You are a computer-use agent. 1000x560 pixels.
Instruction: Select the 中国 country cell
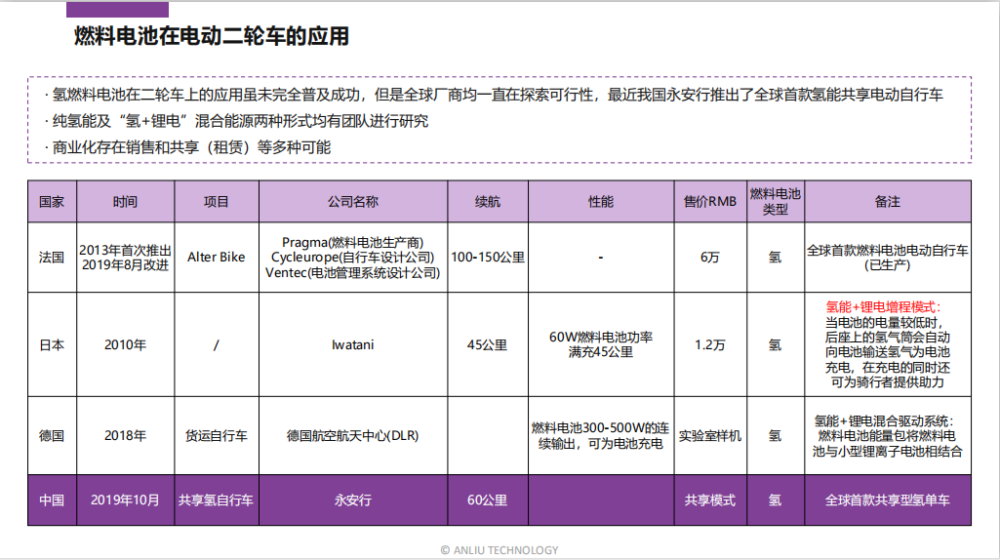pos(52,500)
